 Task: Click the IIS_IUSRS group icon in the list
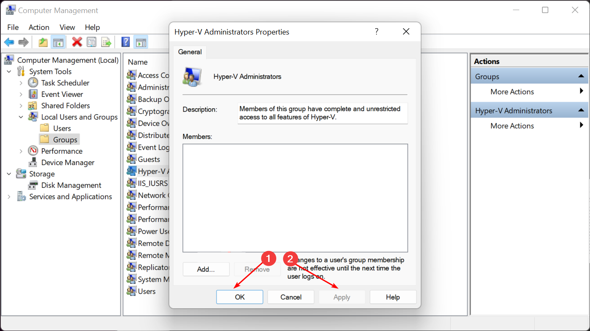click(x=131, y=183)
